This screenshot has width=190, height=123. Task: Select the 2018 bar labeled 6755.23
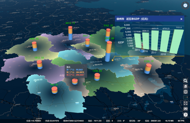click(165, 41)
